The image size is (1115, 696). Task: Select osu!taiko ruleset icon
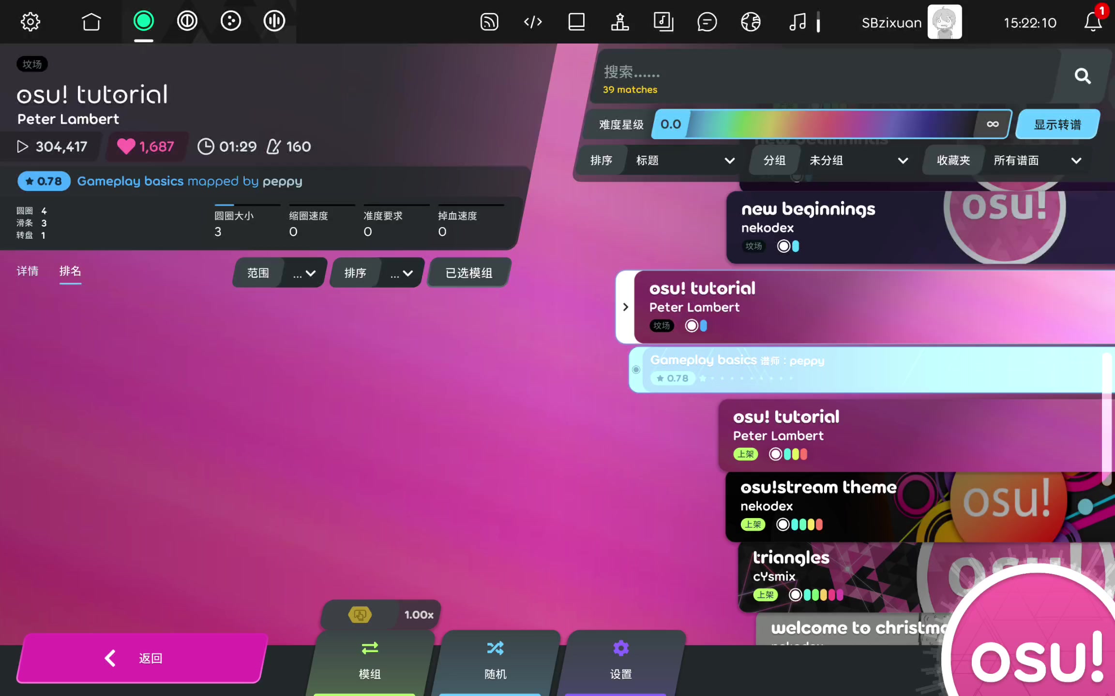(187, 21)
